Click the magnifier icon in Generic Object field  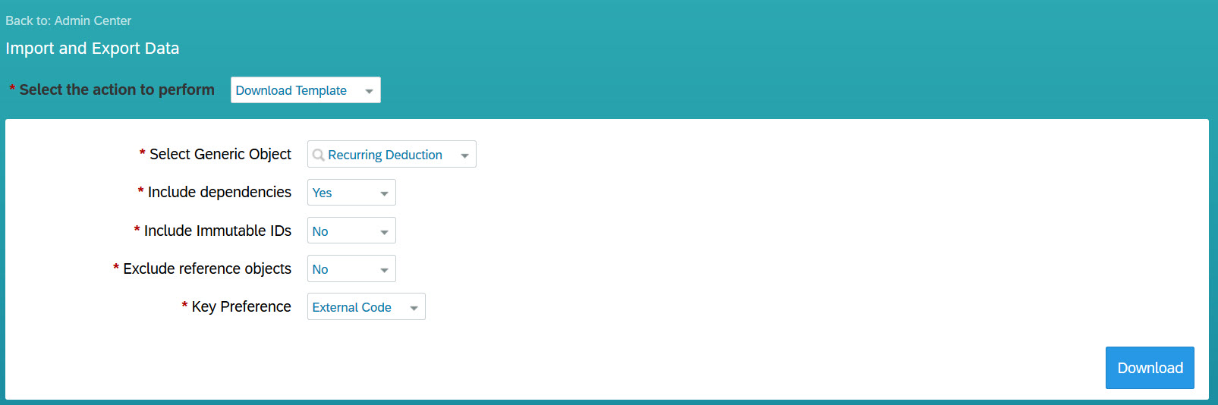pos(319,155)
